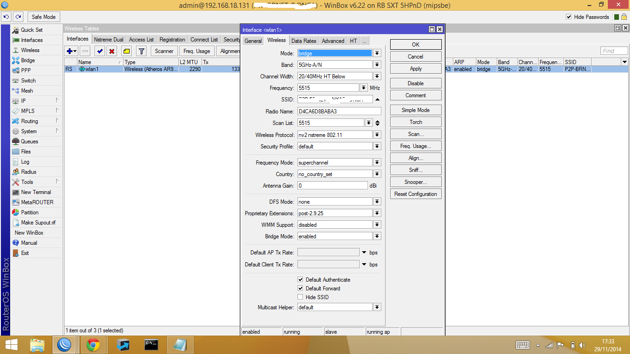Open the Mode dropdown
Screen dimensions: 630x354
pyautogui.click(x=377, y=53)
